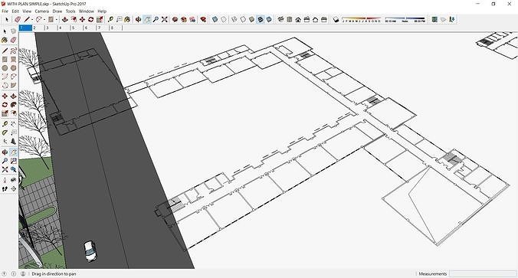Open the Help menu
Viewport: 518px width, 278px height.
(x=102, y=11)
